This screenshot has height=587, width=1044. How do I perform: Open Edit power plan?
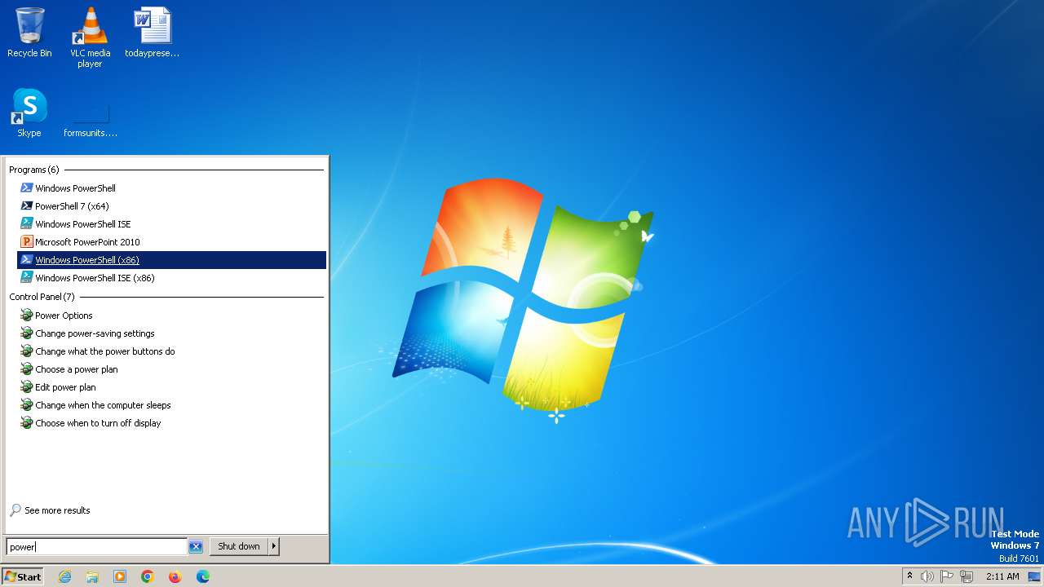(x=171, y=387)
